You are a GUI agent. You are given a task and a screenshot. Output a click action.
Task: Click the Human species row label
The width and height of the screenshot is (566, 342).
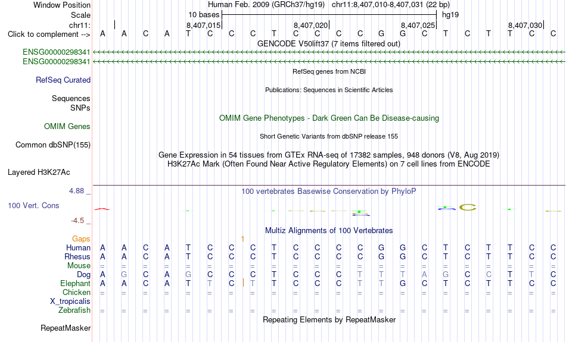pyautogui.click(x=78, y=248)
